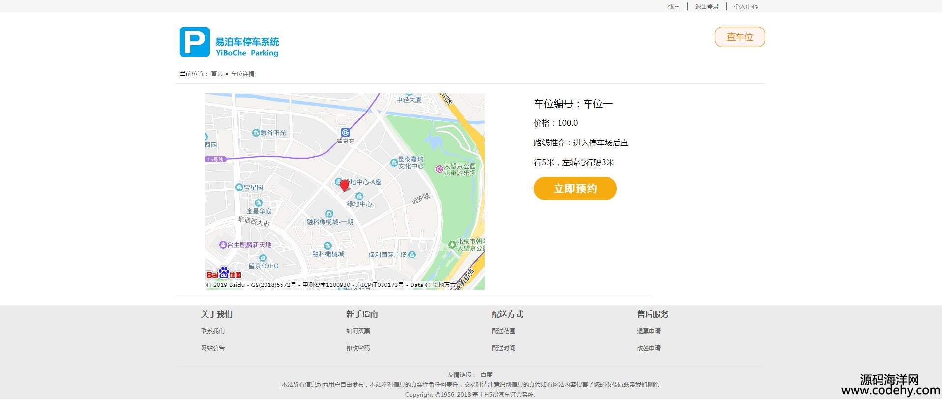Image resolution: width=942 pixels, height=400 pixels.
Task: Click the blue P parking logo
Action: [x=195, y=42]
